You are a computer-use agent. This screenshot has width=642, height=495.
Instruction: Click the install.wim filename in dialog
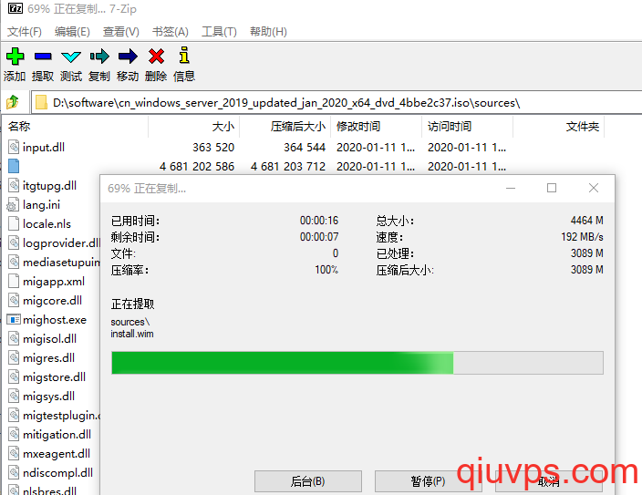click(x=132, y=334)
